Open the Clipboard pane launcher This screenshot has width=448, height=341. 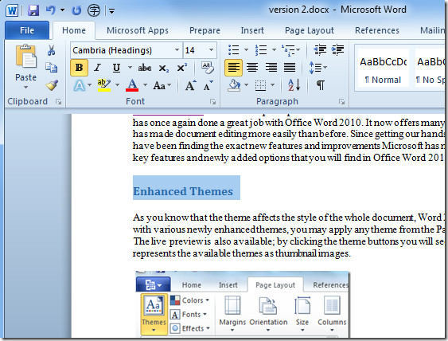(x=58, y=101)
